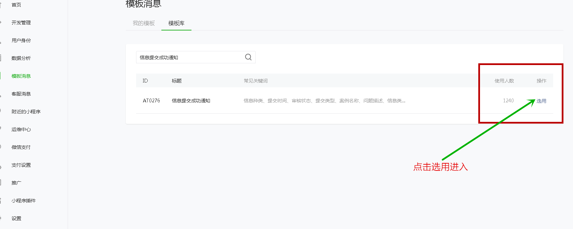
Task: Go to 用户身份 sidebar item
Action: tap(21, 40)
